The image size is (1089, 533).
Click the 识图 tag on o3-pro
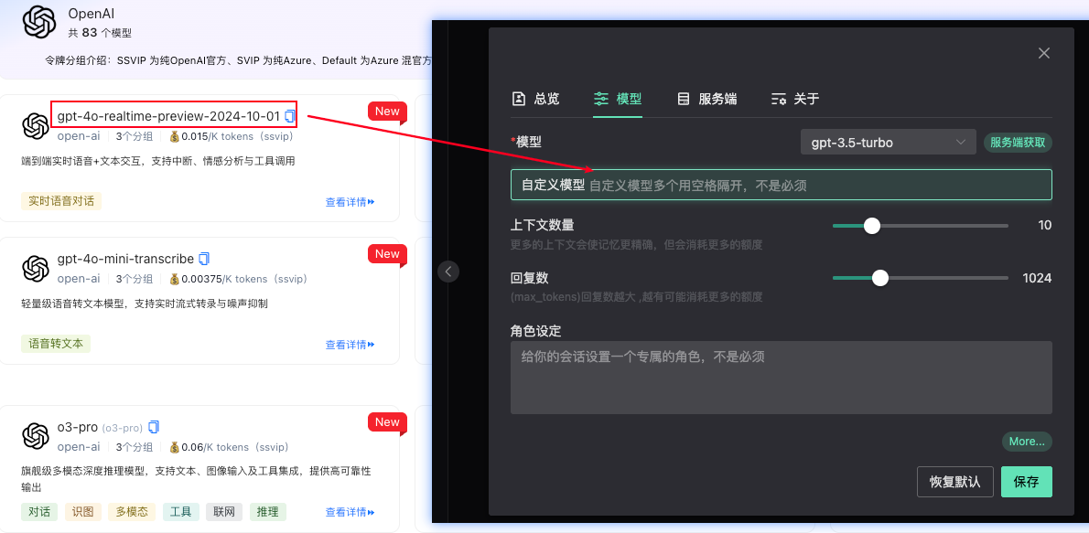tap(82, 512)
